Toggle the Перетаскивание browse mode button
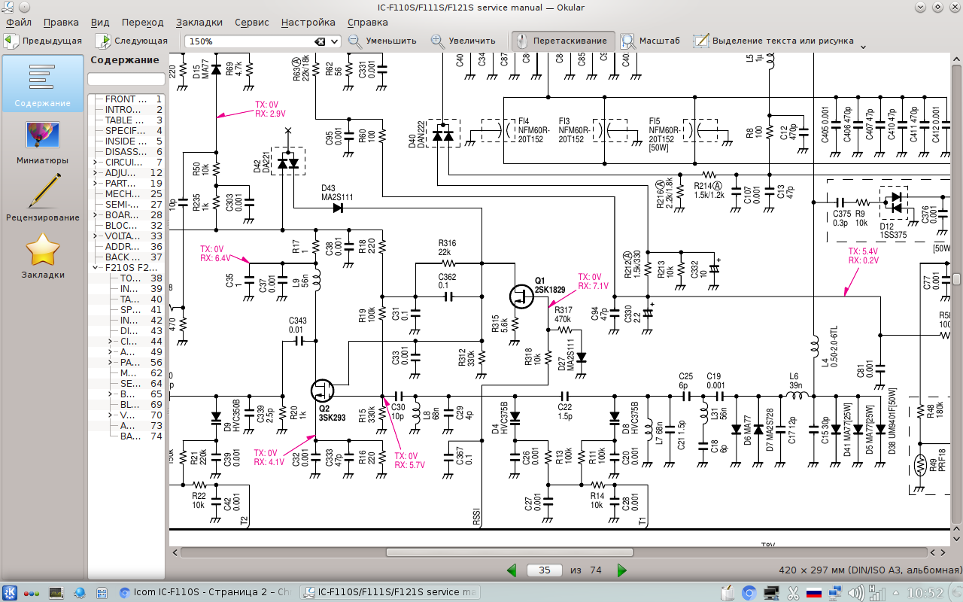The width and height of the screenshot is (963, 602). pyautogui.click(x=562, y=41)
